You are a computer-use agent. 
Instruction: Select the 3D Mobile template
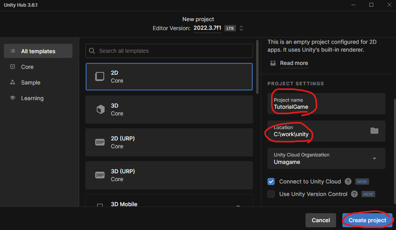point(169,201)
